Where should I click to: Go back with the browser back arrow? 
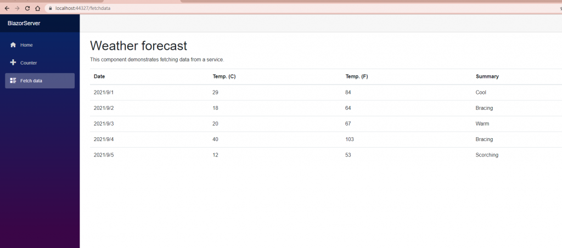click(x=7, y=8)
